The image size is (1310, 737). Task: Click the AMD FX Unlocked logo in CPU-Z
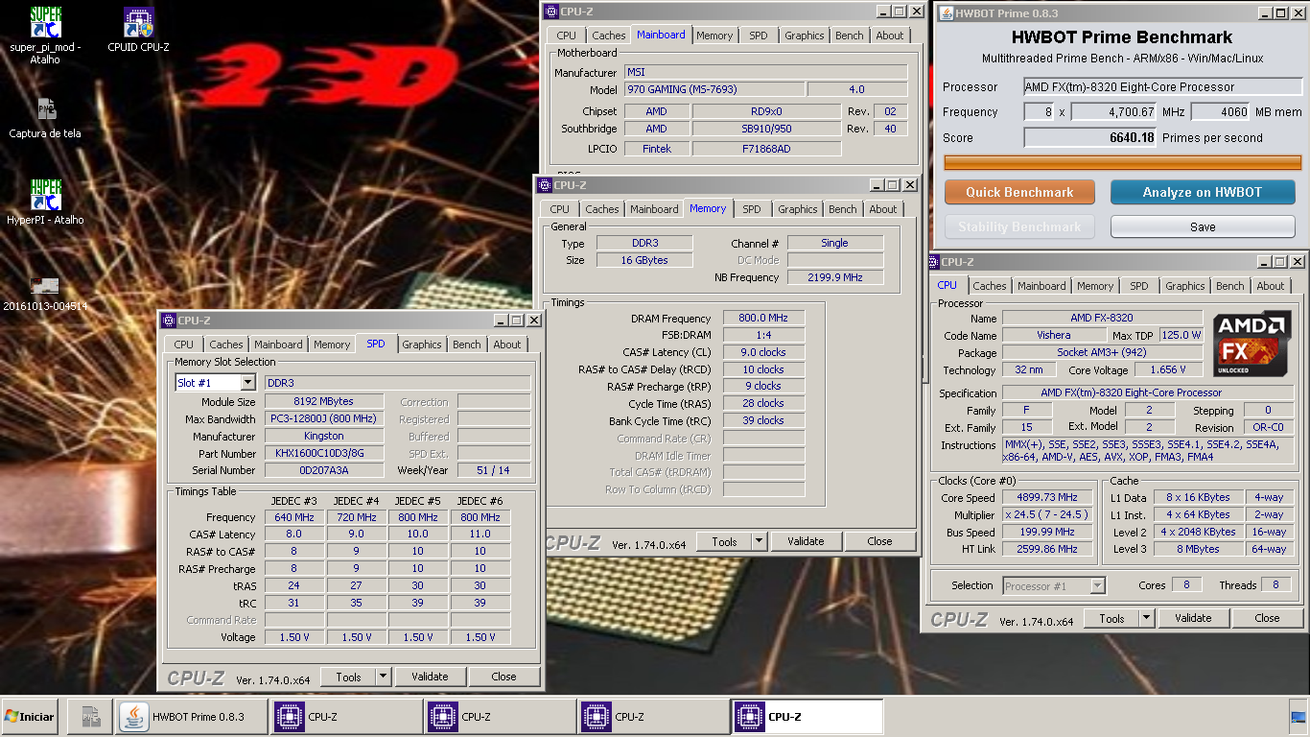pyautogui.click(x=1252, y=345)
